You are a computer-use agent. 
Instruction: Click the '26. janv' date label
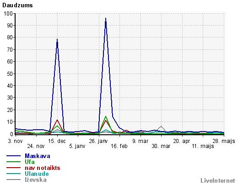[x=98, y=141]
